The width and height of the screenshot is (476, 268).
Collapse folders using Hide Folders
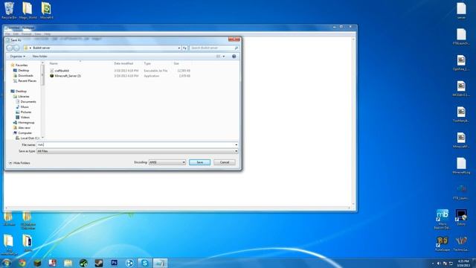click(19, 163)
